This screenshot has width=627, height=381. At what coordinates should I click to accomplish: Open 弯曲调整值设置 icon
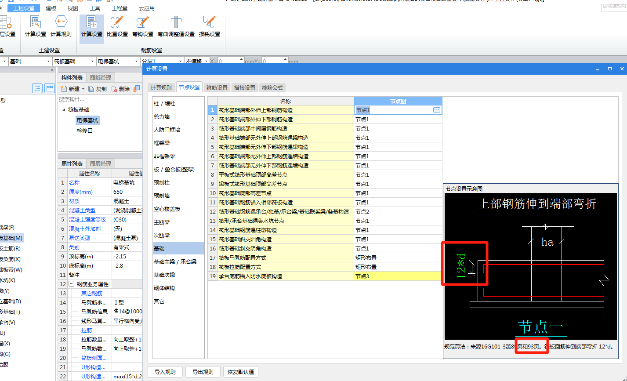[x=176, y=22]
